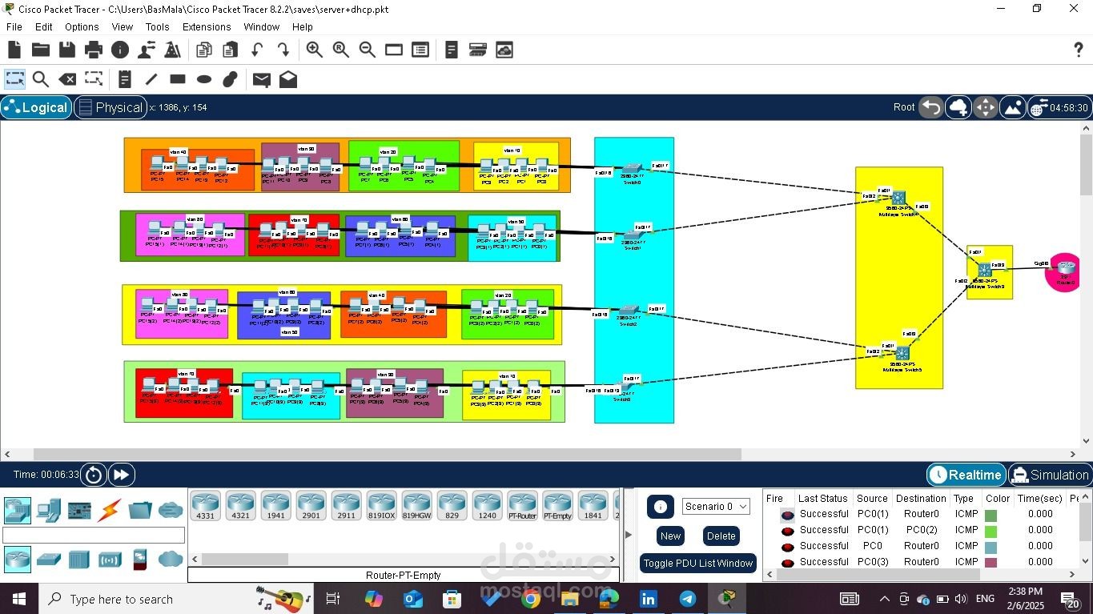This screenshot has height=614, width=1093.
Task: Open the Scenario 0 dropdown
Action: tap(715, 505)
